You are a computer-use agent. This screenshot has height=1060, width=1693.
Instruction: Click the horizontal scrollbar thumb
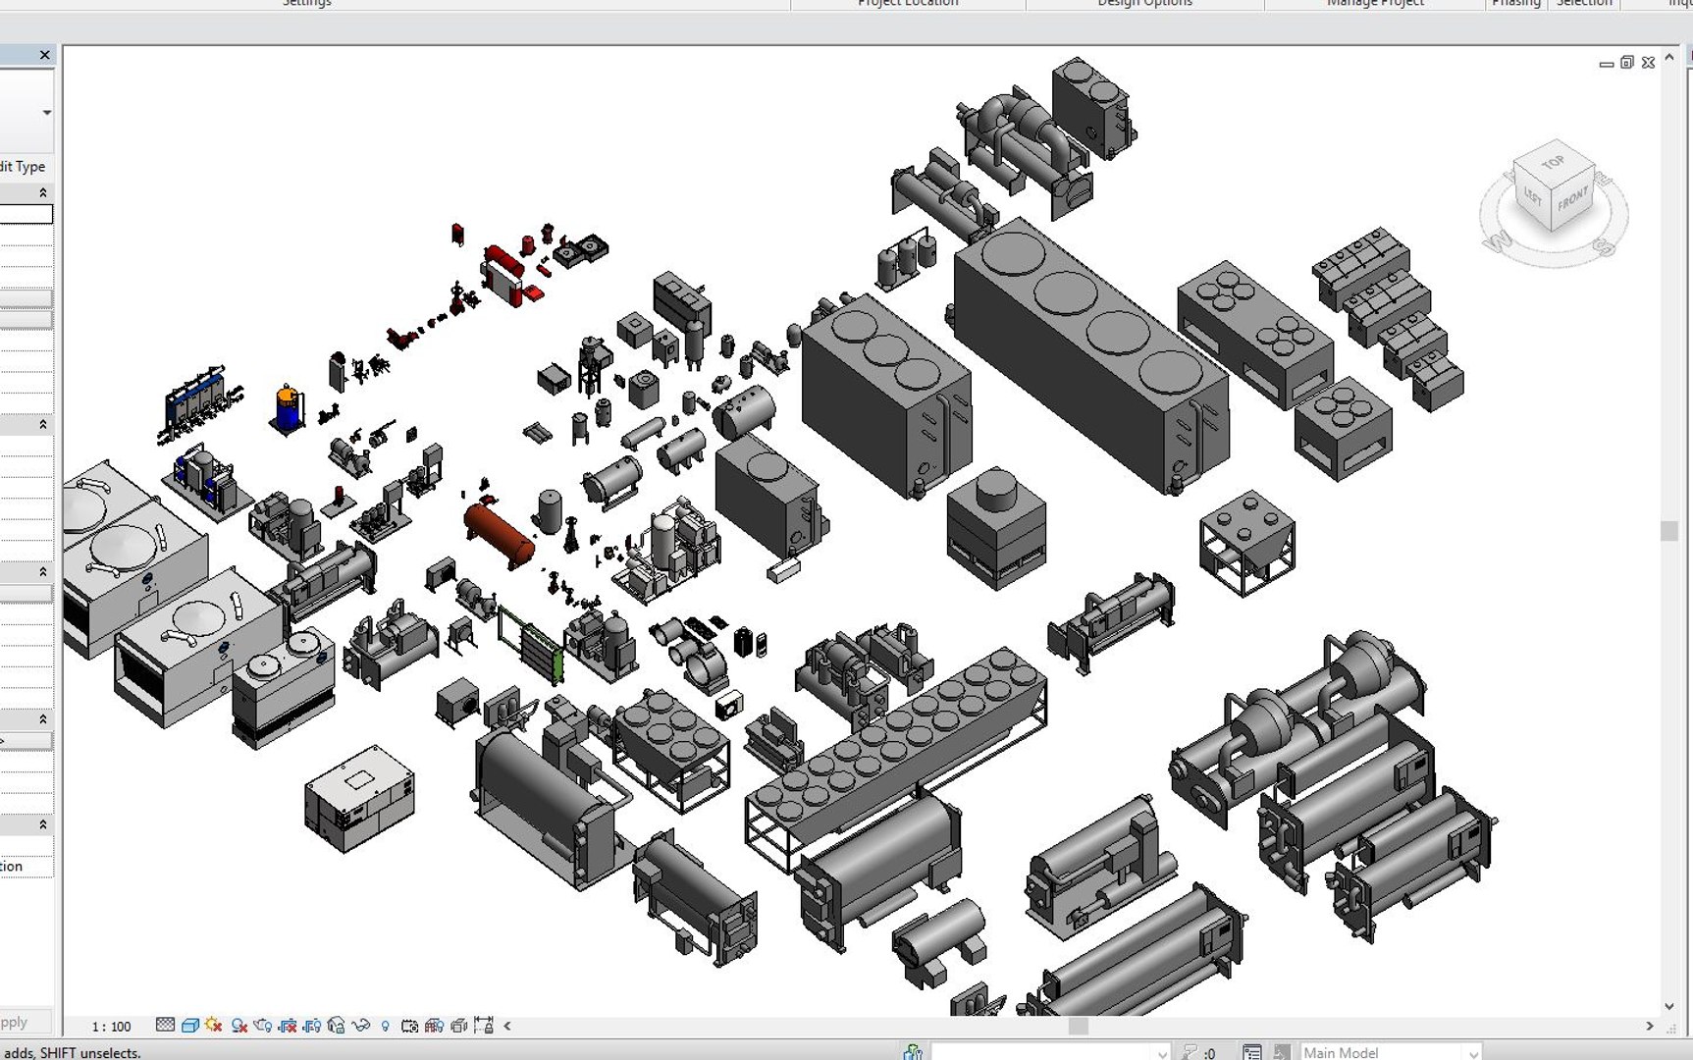click(1079, 1027)
